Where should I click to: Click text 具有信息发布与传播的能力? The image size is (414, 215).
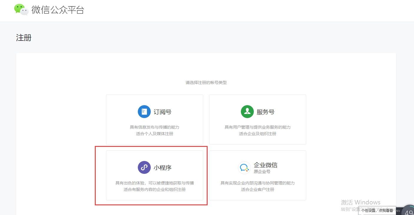tap(155, 127)
